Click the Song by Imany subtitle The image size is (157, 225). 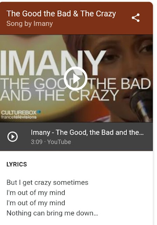pyautogui.click(x=29, y=24)
